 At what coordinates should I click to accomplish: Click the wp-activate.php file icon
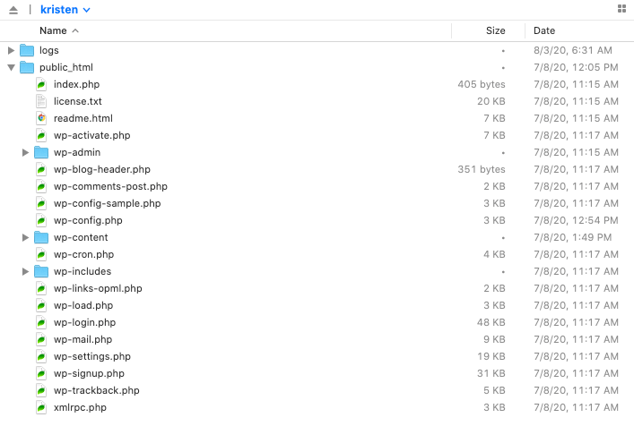(x=41, y=135)
